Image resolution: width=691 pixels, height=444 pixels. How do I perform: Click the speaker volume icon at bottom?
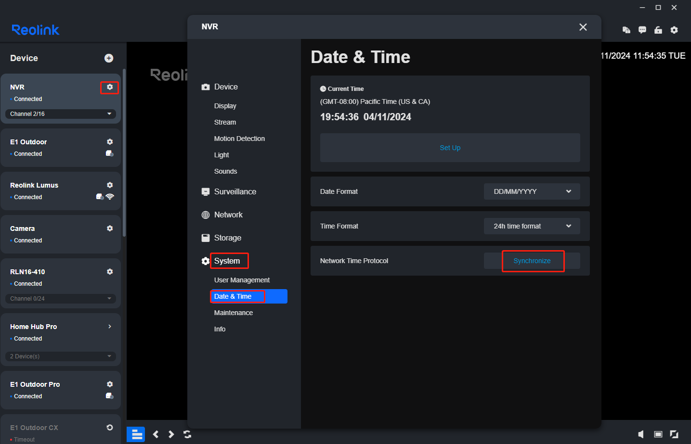click(x=641, y=434)
